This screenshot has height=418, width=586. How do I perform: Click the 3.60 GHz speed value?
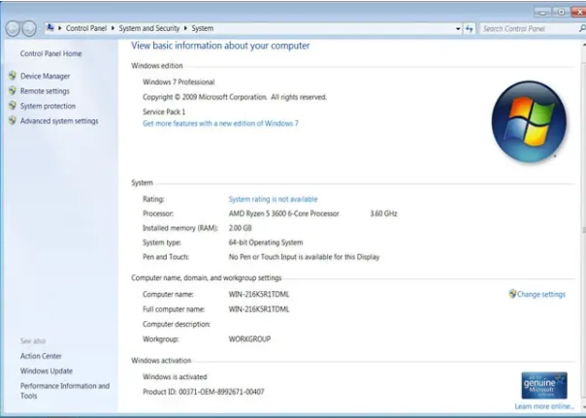coord(384,213)
